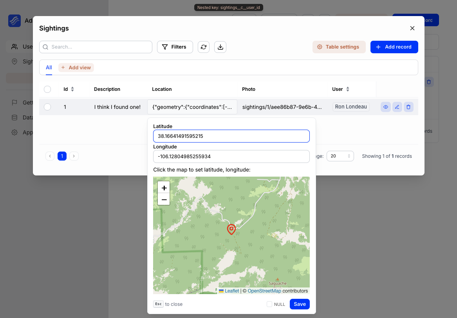
Task: Click Add view next to the All tab
Action: click(76, 67)
